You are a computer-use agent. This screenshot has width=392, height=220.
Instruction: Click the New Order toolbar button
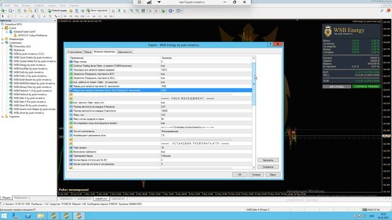(x=57, y=11)
